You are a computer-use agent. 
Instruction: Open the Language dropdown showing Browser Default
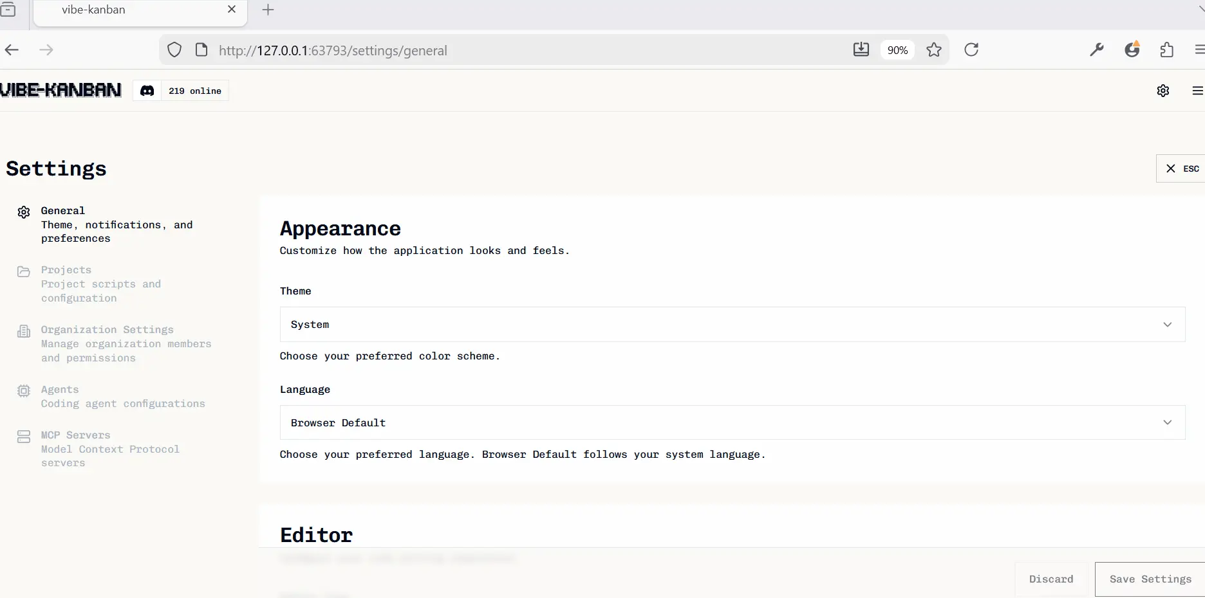click(x=732, y=422)
